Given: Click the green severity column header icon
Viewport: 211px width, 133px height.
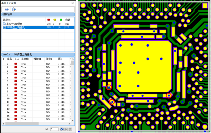Looking at the screenshot, I should (61, 20).
